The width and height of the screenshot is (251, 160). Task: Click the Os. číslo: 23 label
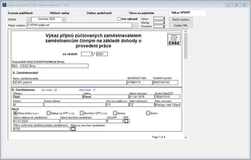(49, 90)
